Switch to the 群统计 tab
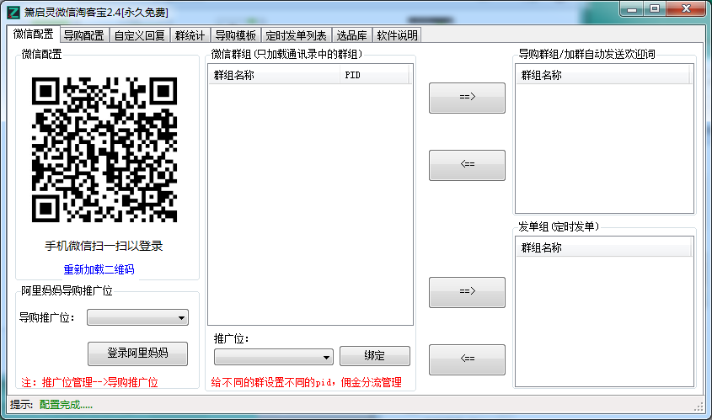Viewport: 712px width, 420px height. tap(190, 35)
